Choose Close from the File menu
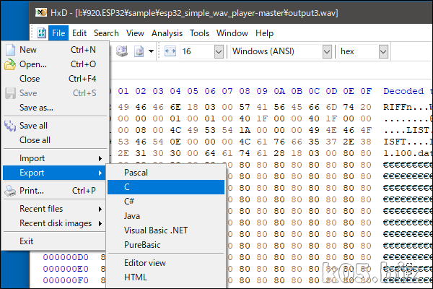This screenshot has height=289, width=433. pyautogui.click(x=55, y=79)
